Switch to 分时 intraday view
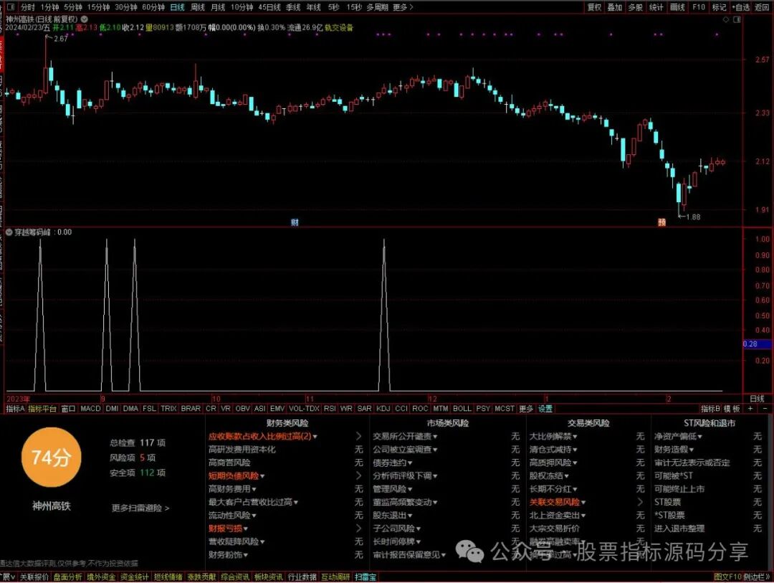 28,7
